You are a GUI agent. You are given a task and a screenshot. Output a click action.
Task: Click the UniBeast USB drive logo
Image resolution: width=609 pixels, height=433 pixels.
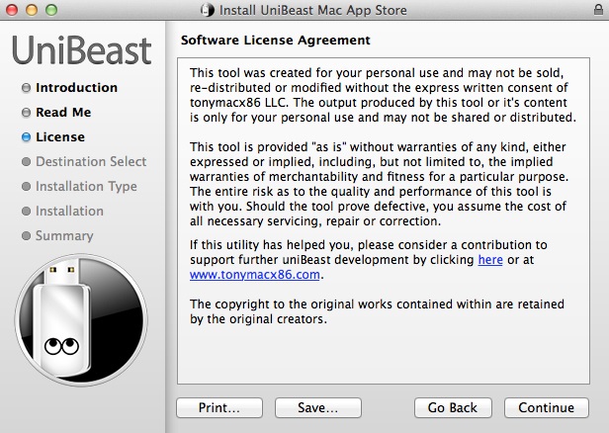pos(81,320)
